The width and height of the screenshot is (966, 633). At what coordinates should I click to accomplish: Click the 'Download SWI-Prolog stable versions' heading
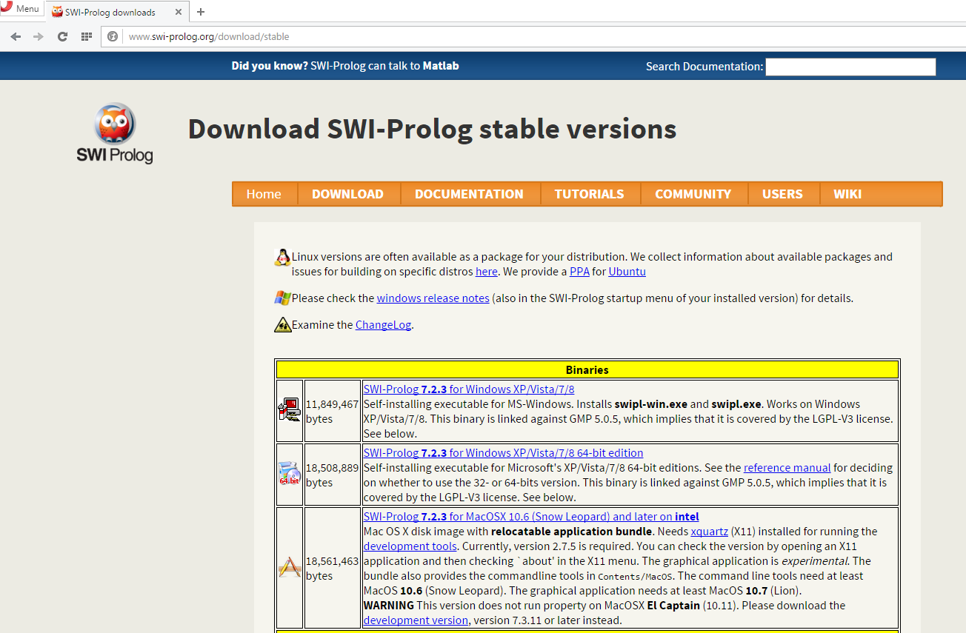click(432, 129)
